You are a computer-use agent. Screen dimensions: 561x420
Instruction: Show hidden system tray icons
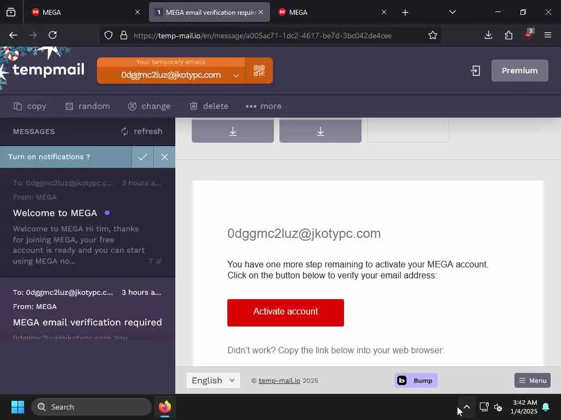467,407
